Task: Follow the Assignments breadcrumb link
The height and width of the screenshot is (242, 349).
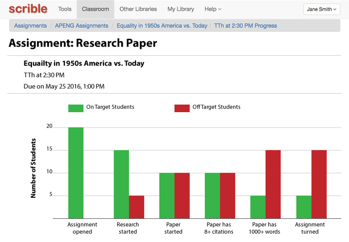Action: click(31, 26)
